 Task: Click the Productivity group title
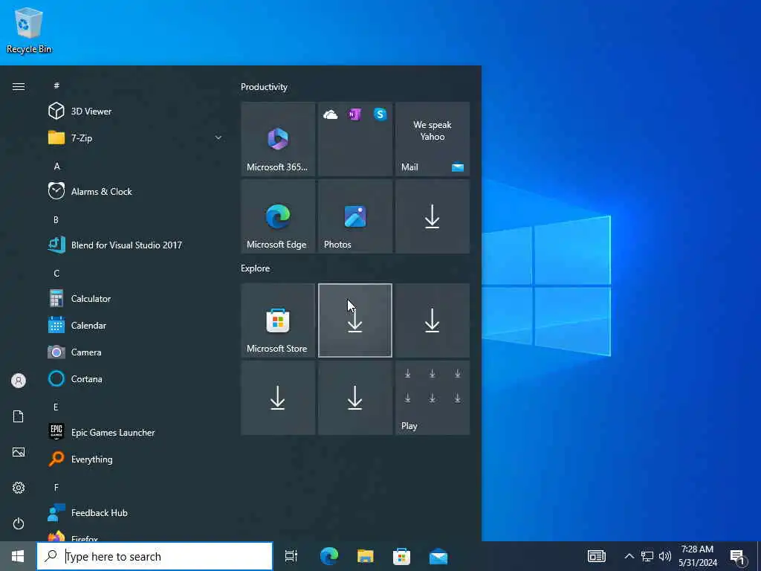point(264,87)
